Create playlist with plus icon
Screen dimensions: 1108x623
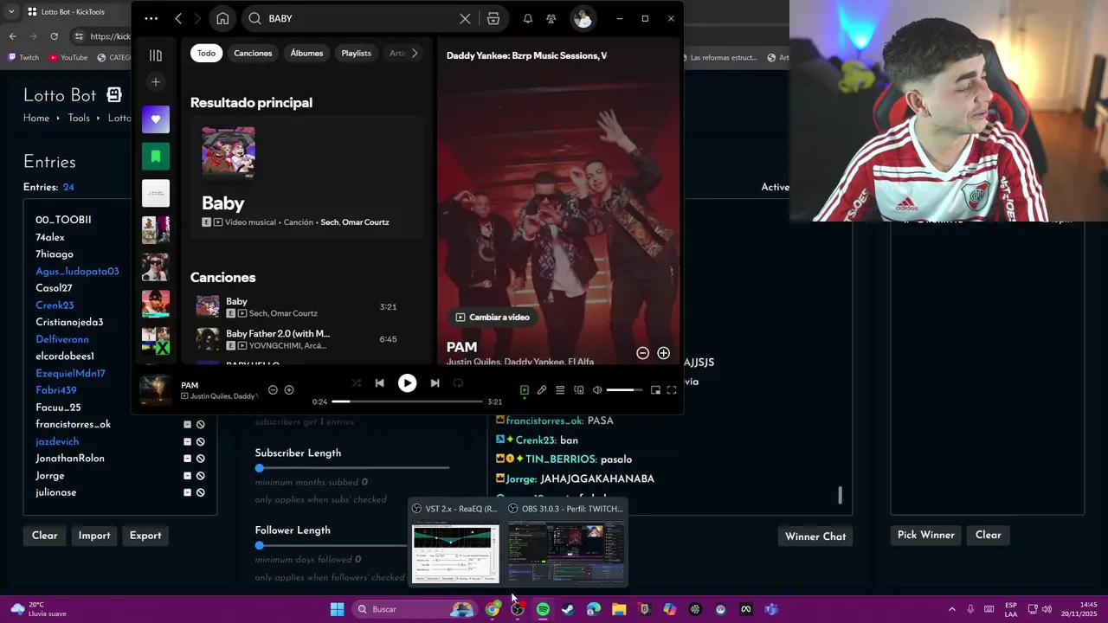[x=156, y=82]
